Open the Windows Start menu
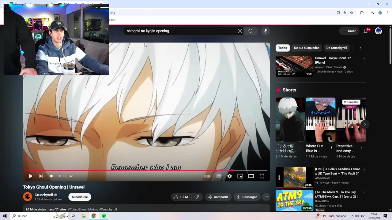The height and width of the screenshot is (220, 392). 5,216
